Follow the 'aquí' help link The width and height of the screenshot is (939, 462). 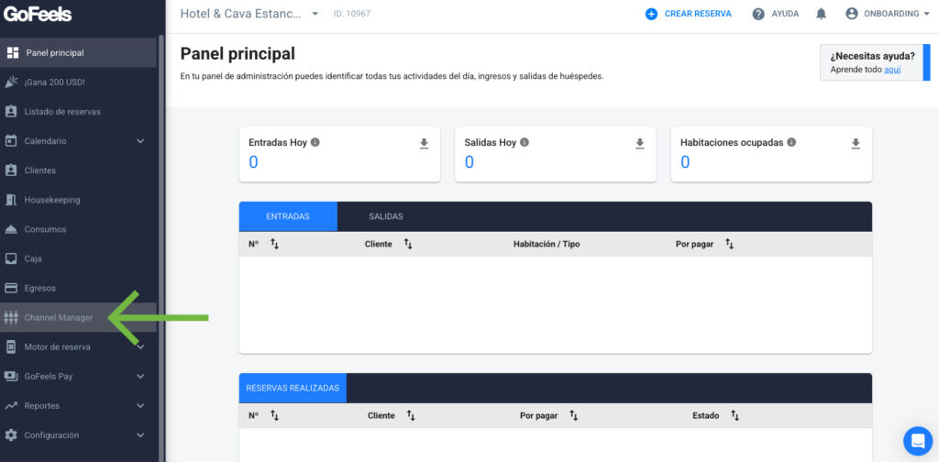tap(892, 70)
